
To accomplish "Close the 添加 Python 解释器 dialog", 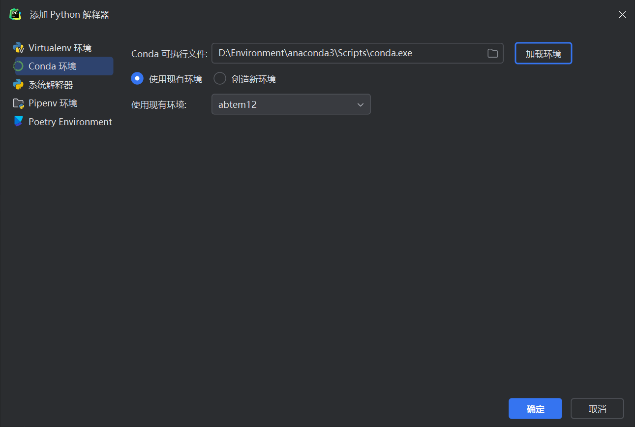I will pos(622,15).
